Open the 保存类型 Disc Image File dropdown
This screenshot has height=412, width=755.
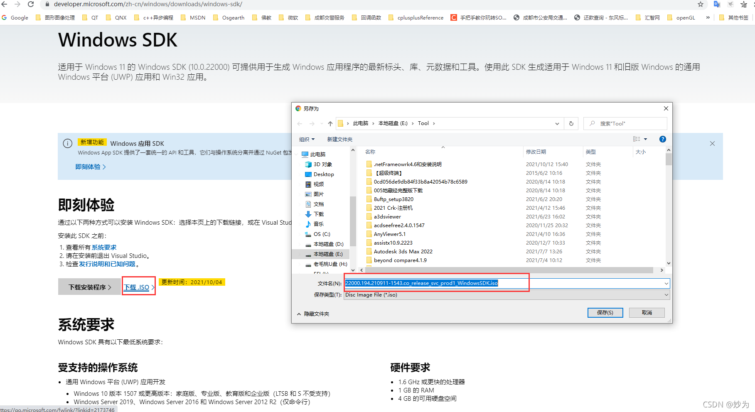coord(507,295)
